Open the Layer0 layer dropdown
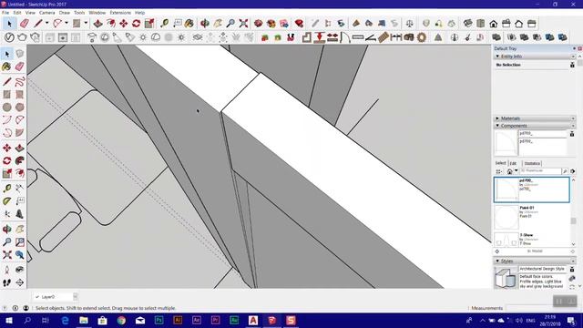This screenshot has width=583, height=328. 75,297
